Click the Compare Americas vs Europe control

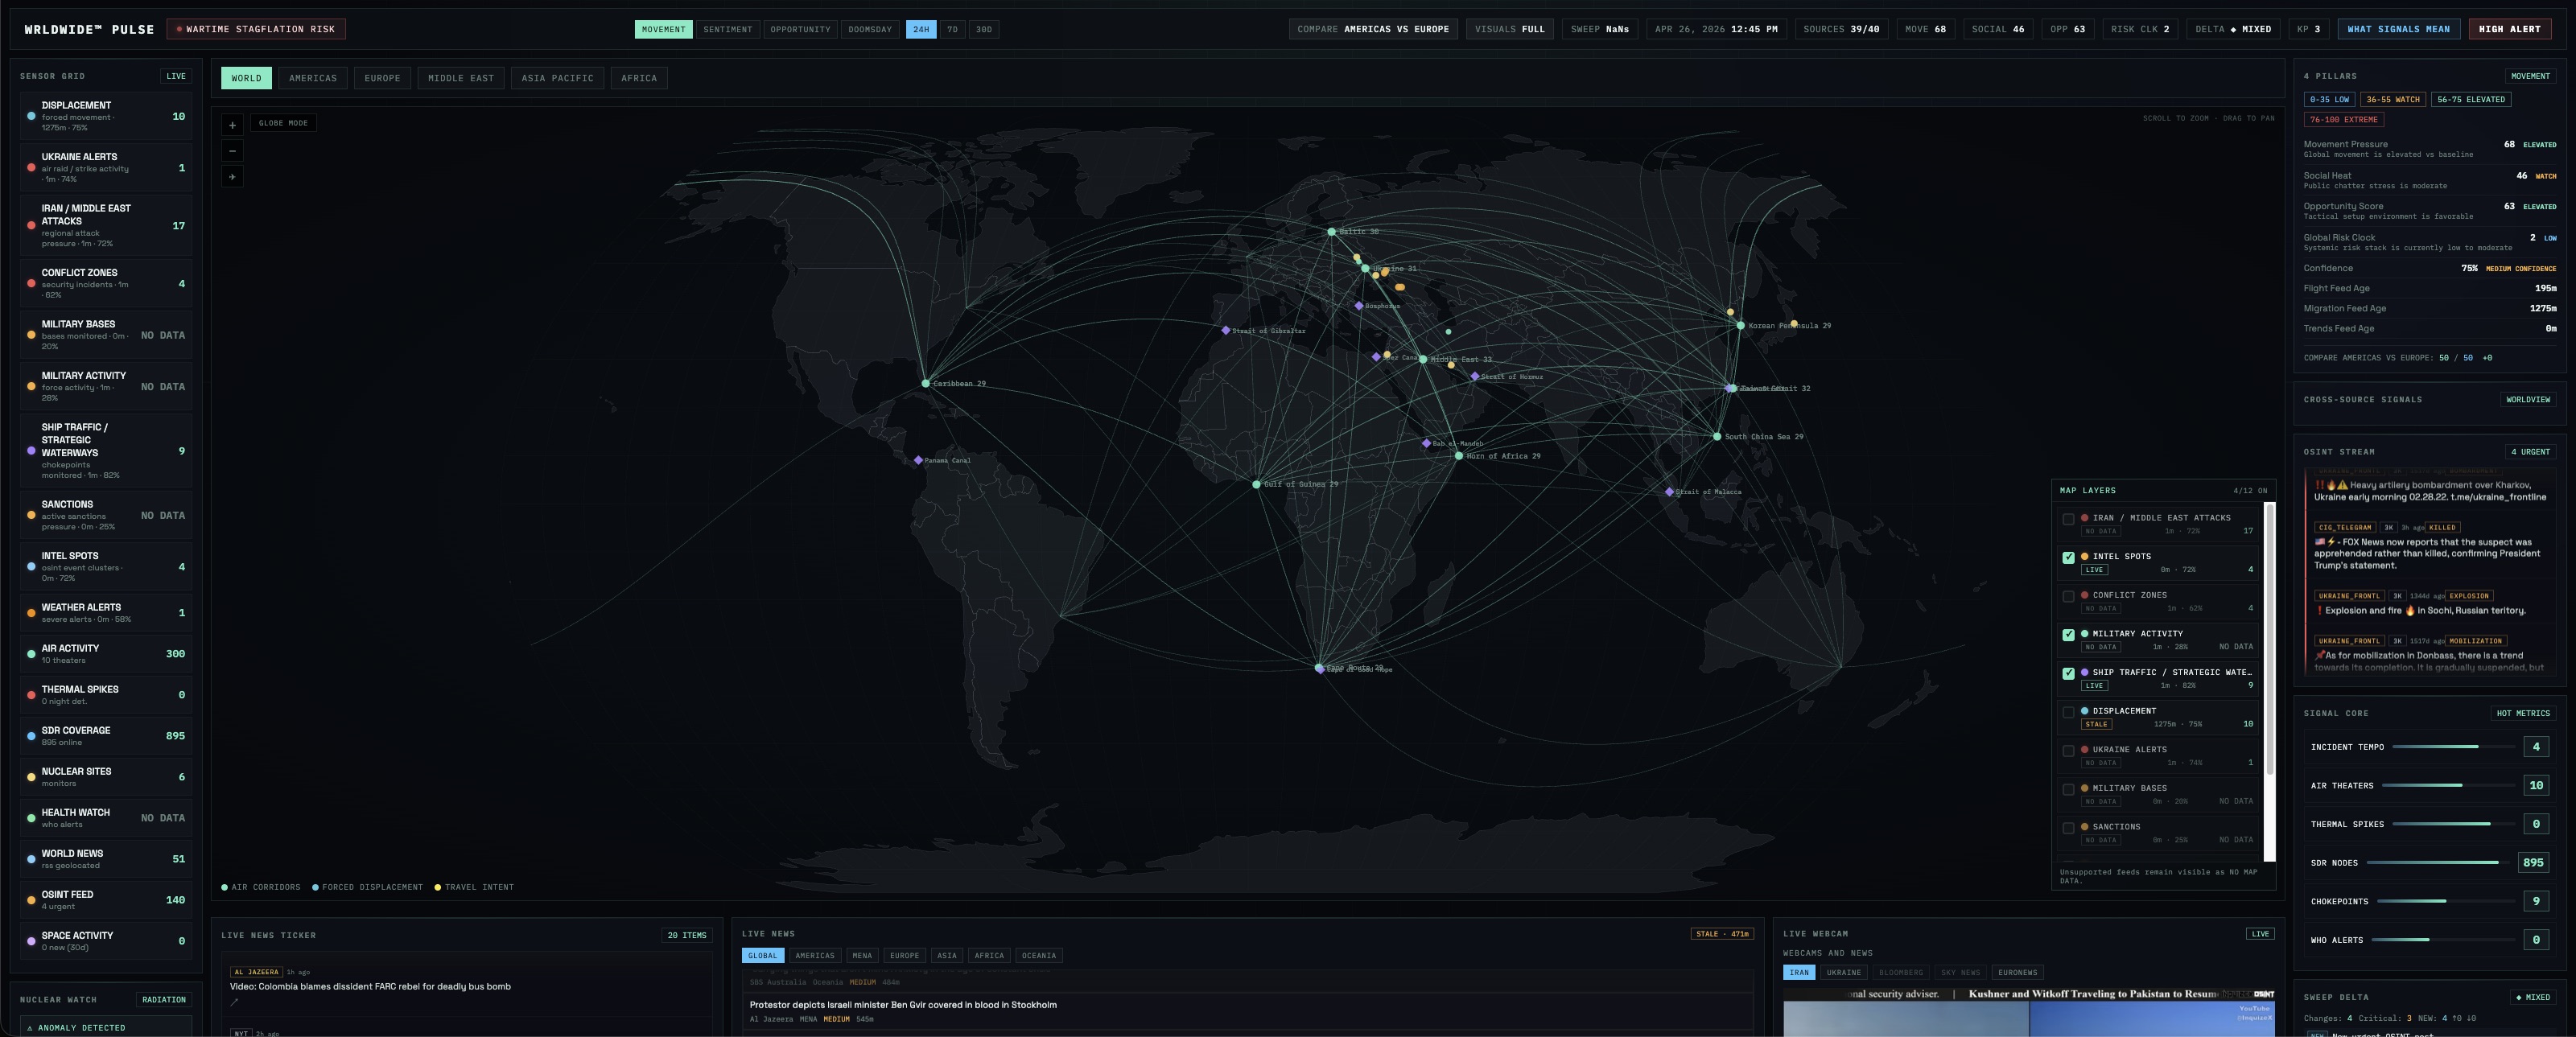(1372, 29)
